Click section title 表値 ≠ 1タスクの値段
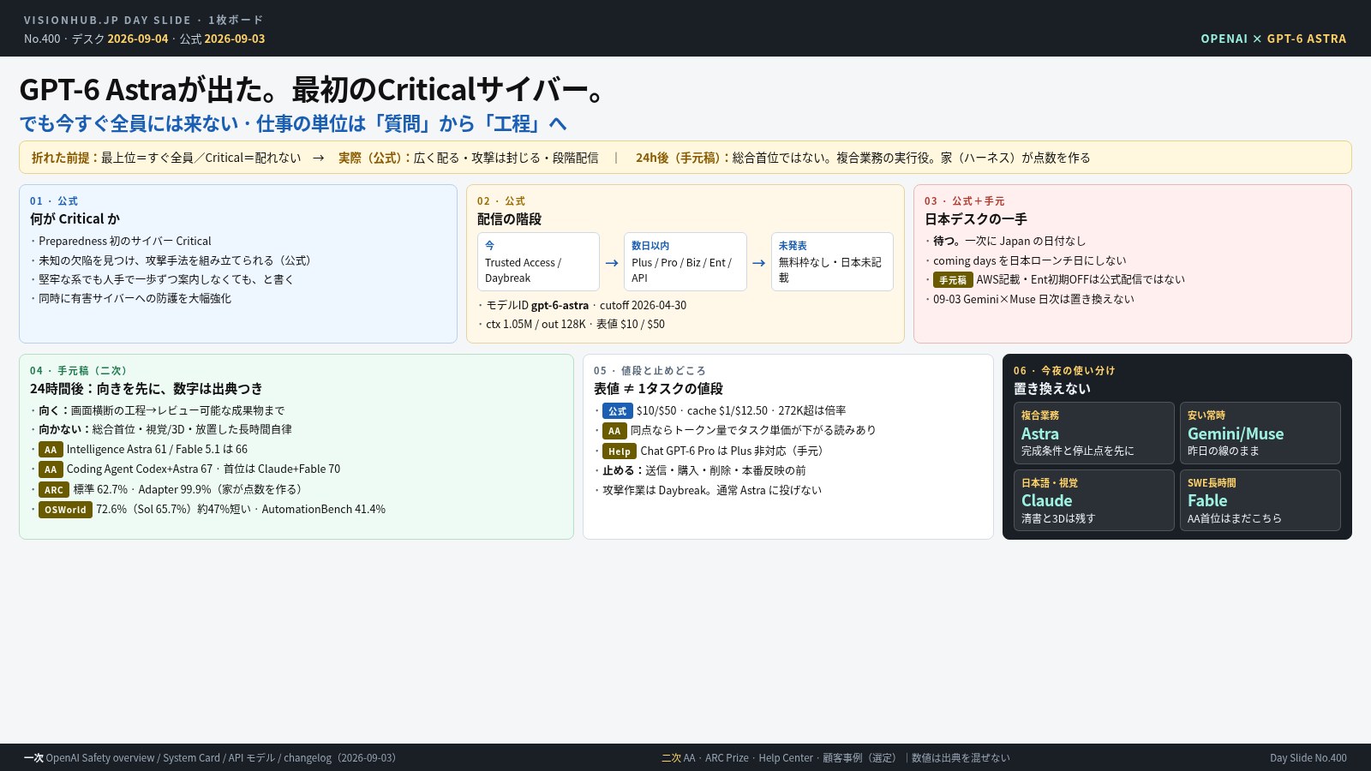1371x771 pixels. tap(658, 389)
